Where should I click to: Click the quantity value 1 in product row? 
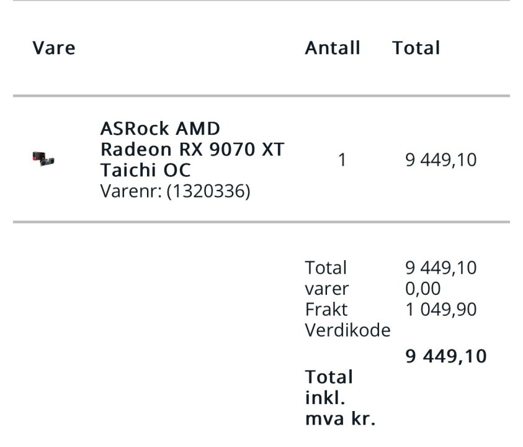(342, 160)
